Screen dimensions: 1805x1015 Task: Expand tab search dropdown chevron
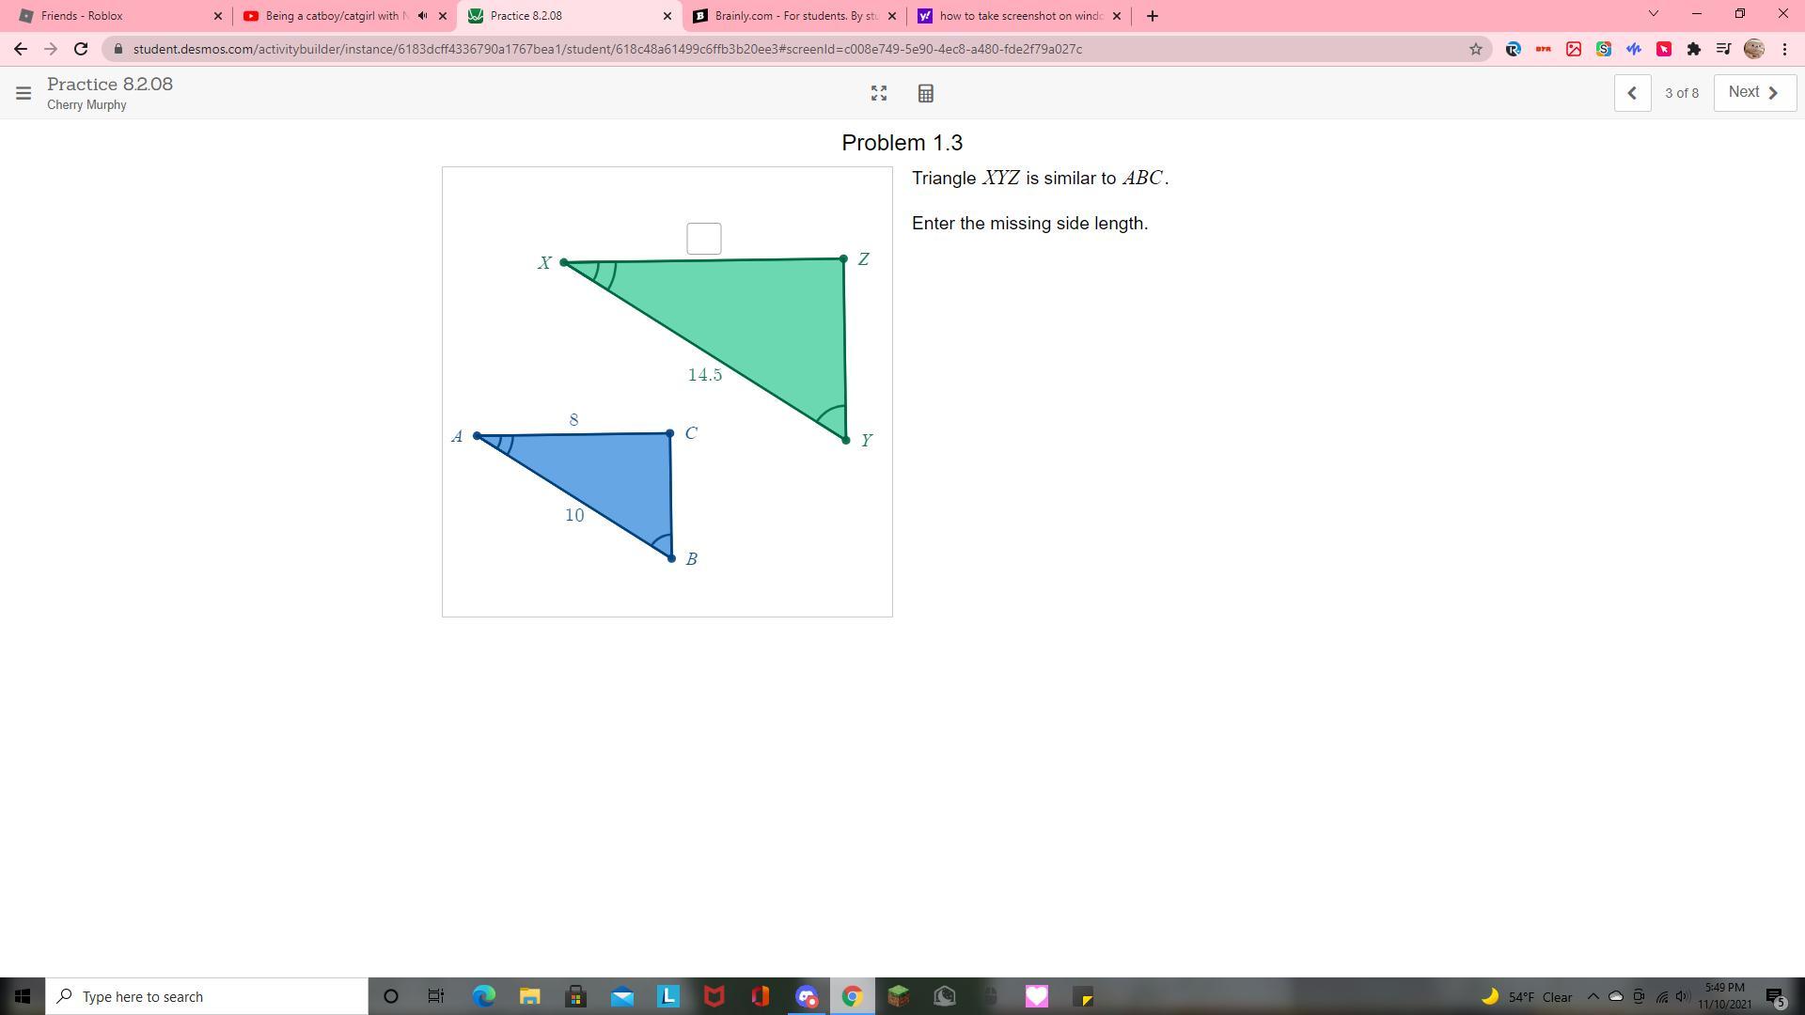tap(1654, 14)
